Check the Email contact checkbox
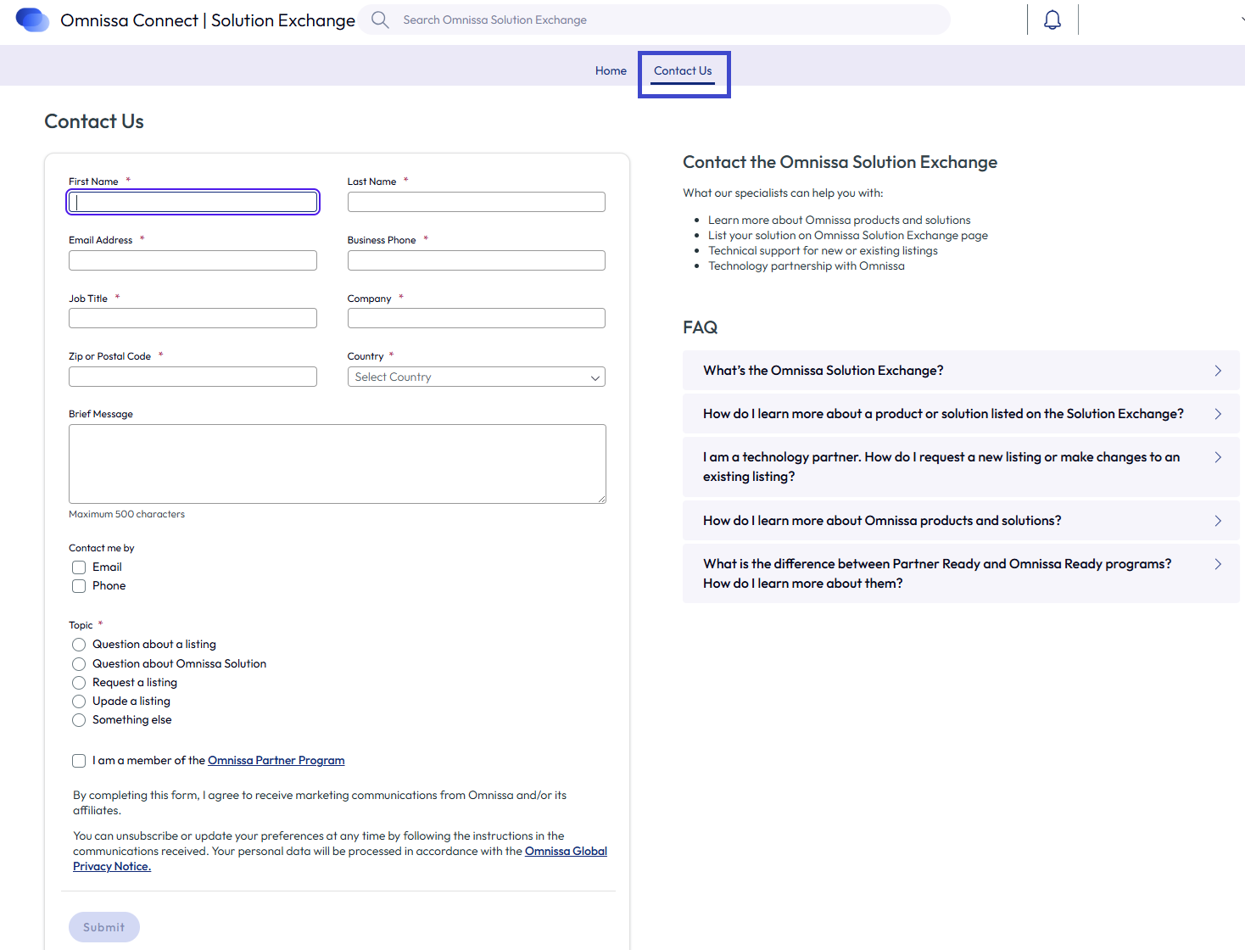This screenshot has width=1245, height=950. click(x=79, y=567)
